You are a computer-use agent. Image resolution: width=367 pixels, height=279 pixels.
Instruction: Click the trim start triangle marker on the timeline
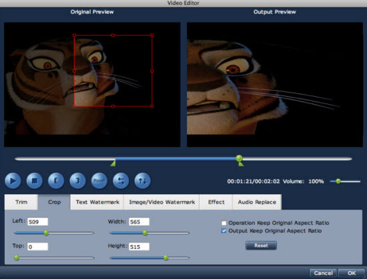coord(113,164)
